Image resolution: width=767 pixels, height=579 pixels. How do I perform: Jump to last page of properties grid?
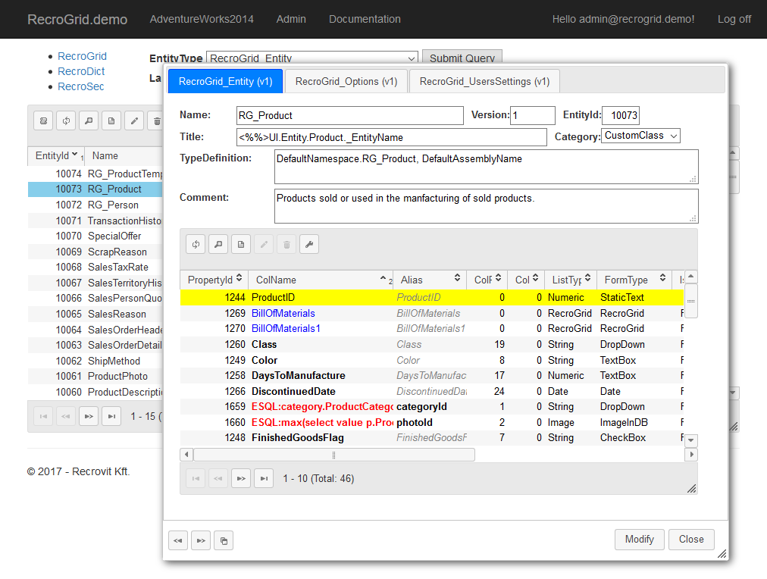tap(264, 478)
